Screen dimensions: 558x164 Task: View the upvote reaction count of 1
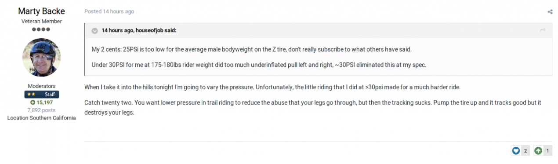(x=547, y=151)
